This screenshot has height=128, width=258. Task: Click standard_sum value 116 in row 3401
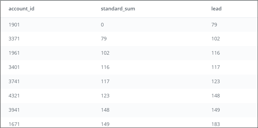[x=105, y=67]
